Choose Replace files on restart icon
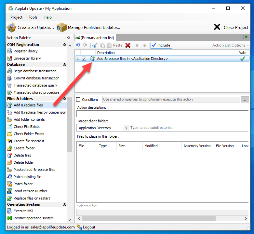Screen dimensions: 254x234 [9, 198]
